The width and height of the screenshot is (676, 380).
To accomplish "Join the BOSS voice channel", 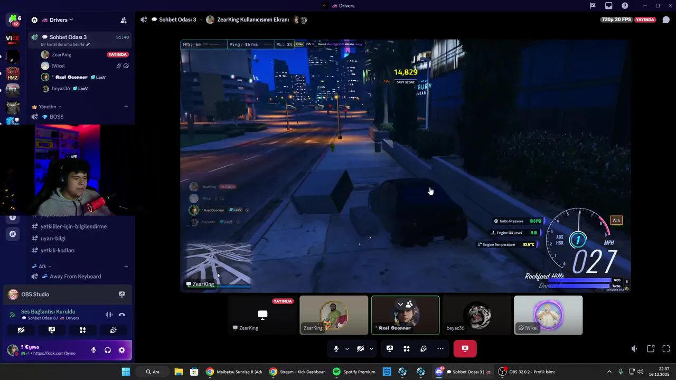I will tap(79, 117).
